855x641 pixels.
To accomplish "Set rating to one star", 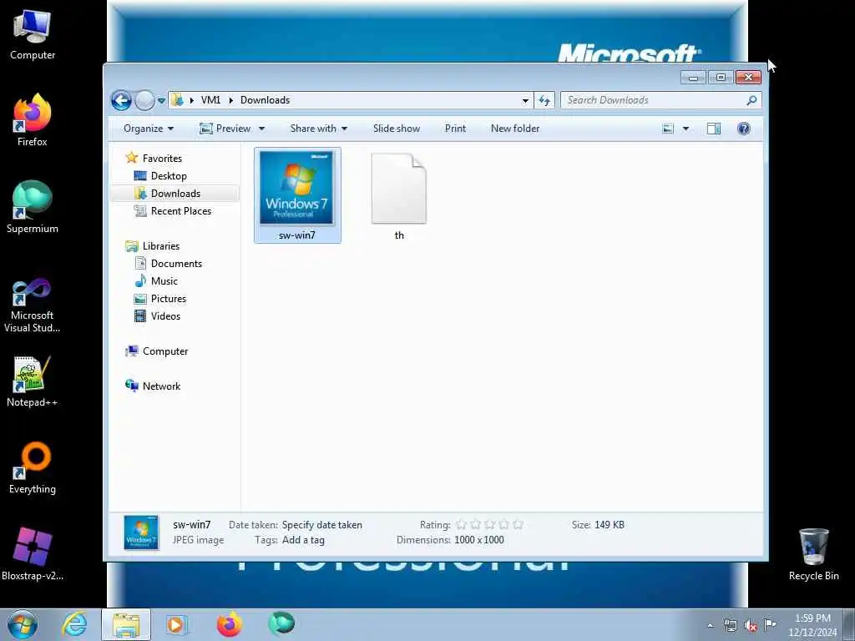I will coord(461,525).
